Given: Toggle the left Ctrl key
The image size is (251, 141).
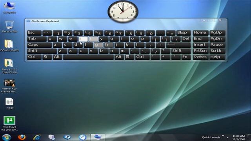Looking at the screenshot, I should pyautogui.click(x=34, y=57).
